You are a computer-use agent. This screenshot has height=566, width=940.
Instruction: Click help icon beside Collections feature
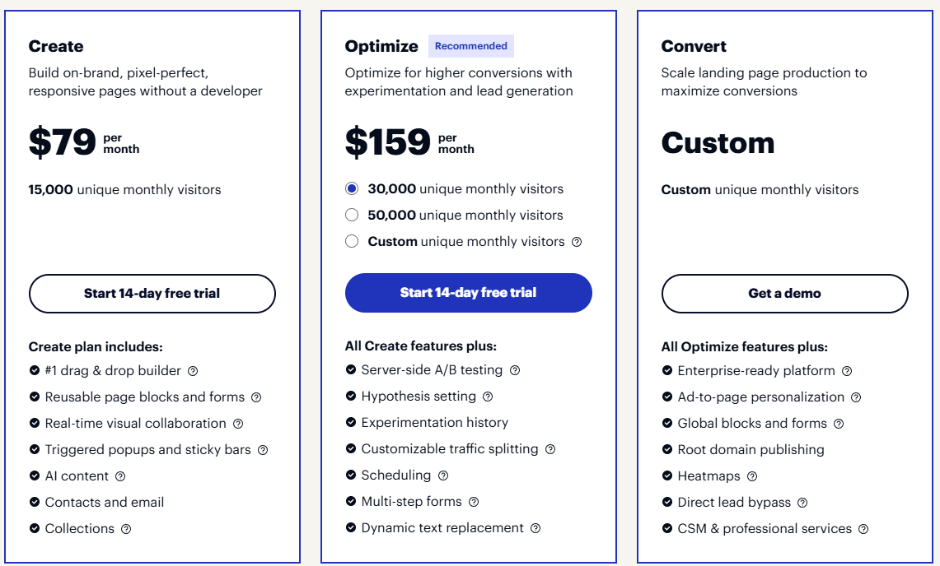click(x=126, y=529)
